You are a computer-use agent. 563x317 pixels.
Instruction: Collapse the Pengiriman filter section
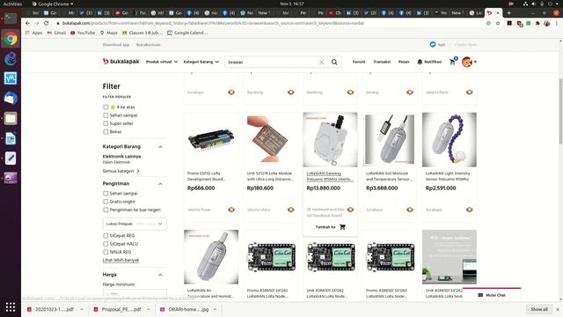[x=160, y=184]
